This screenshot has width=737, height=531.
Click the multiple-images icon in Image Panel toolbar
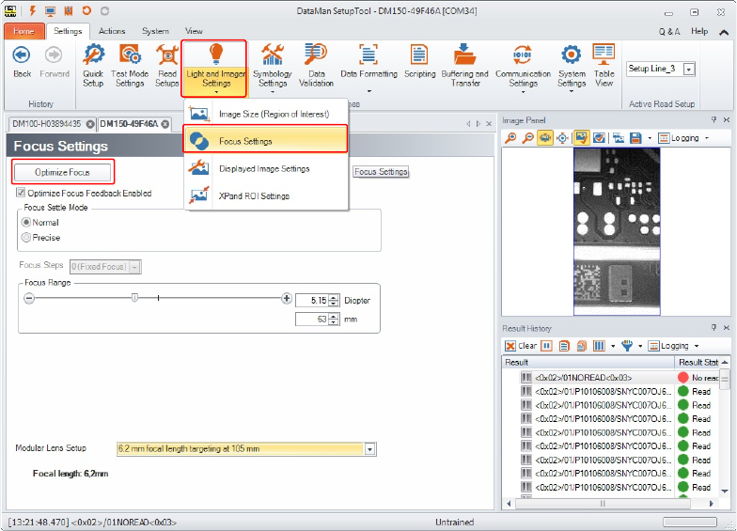(x=619, y=138)
